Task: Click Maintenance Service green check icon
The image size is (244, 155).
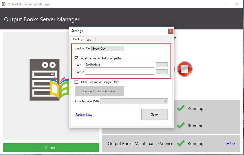Action: point(181,143)
